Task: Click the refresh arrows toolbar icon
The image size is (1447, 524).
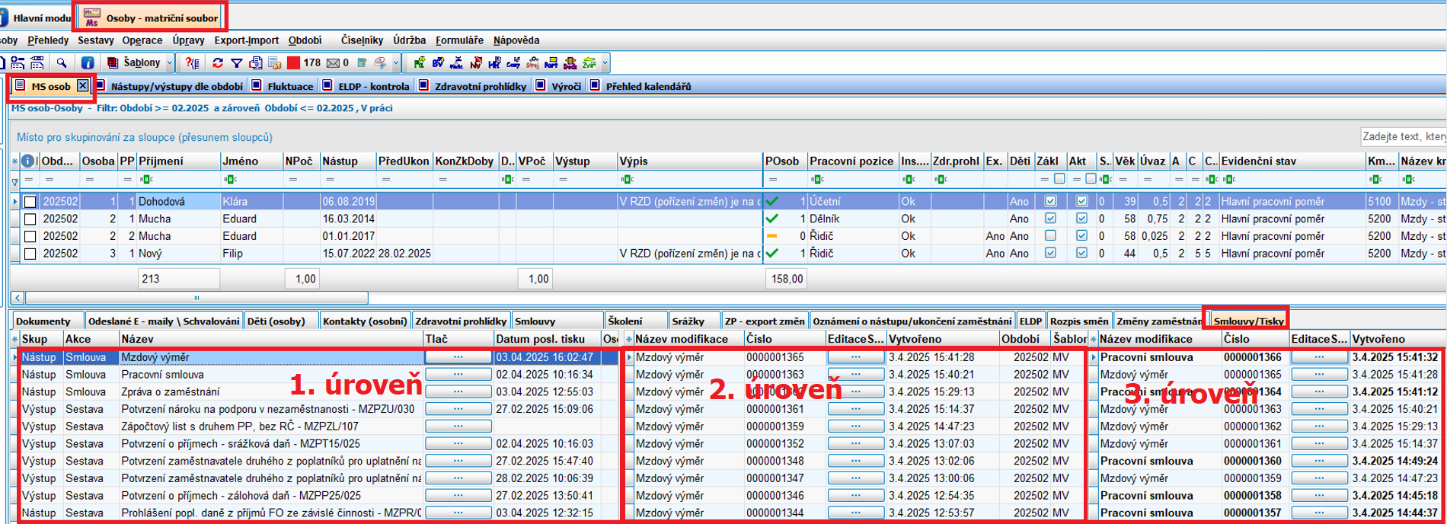Action: tap(218, 62)
